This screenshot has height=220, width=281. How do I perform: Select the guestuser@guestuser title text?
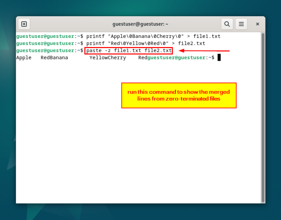tap(140, 24)
